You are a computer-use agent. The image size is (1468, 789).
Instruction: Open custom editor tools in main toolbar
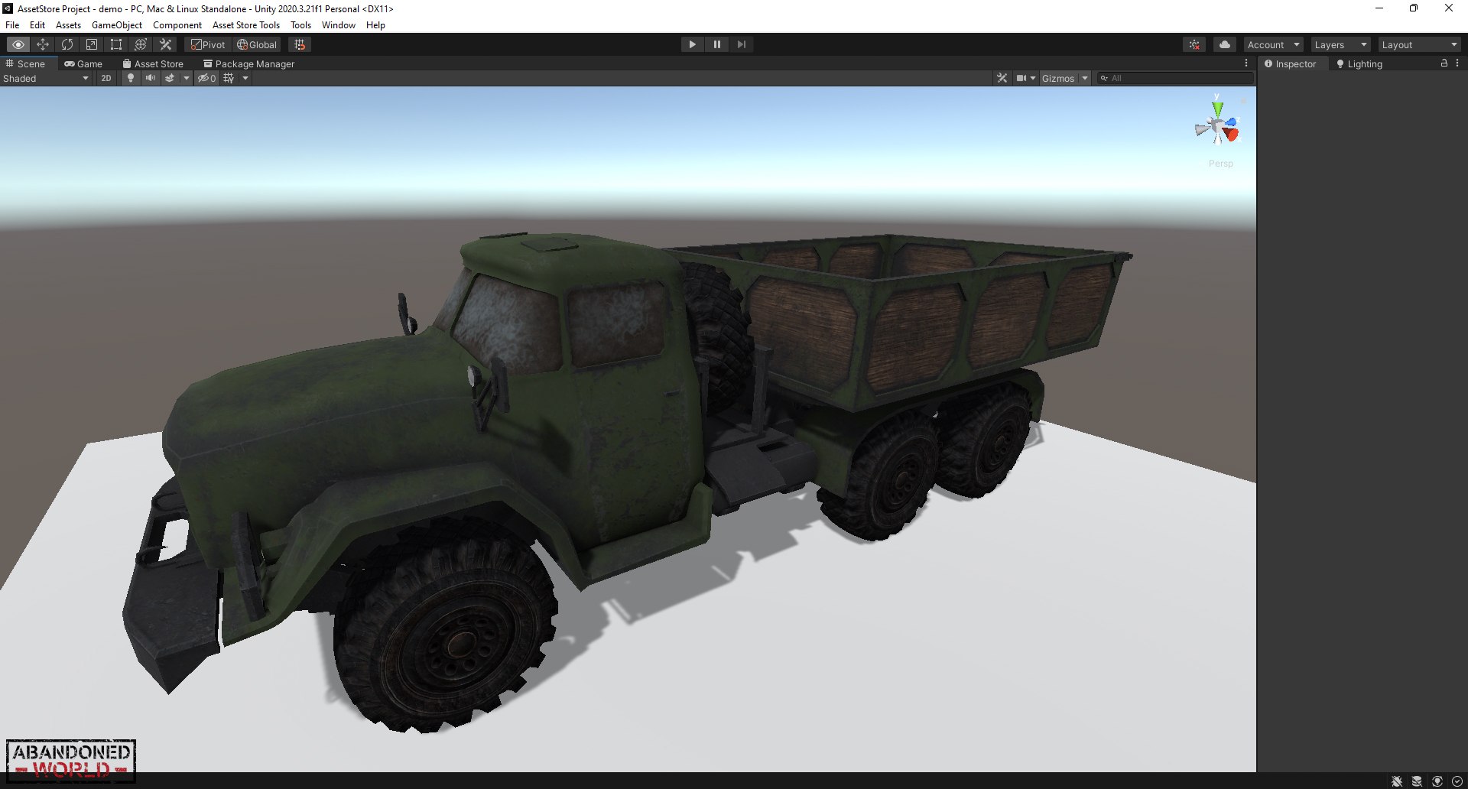click(x=165, y=44)
